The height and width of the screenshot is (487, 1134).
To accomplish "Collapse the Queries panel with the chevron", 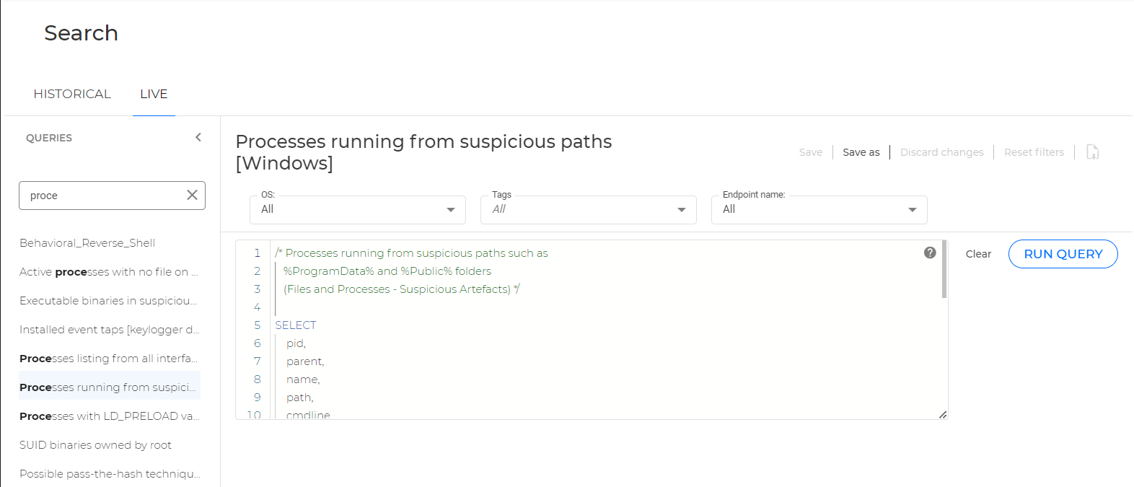I will (x=198, y=137).
